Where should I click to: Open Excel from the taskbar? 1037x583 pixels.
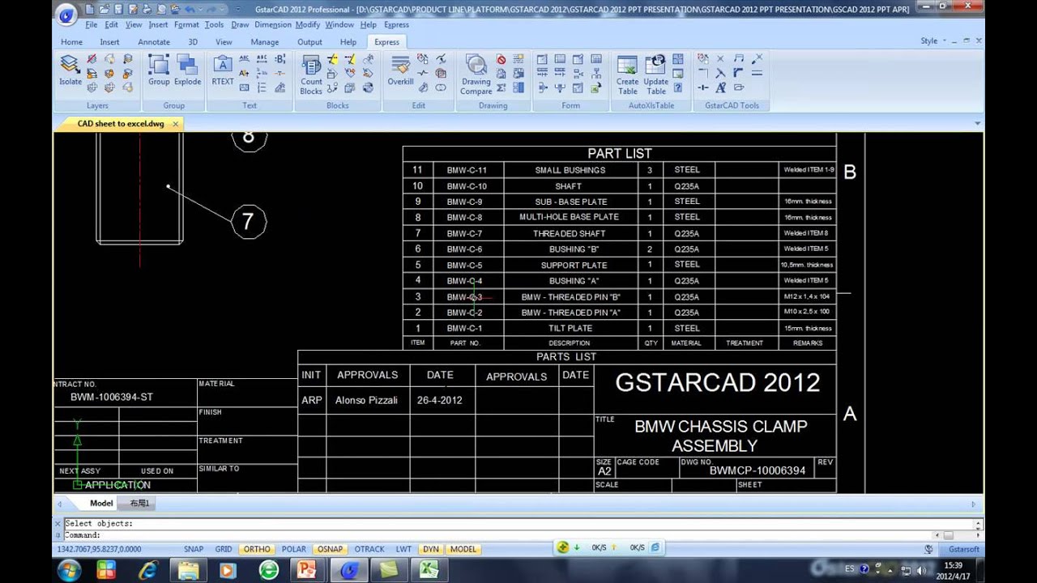(428, 570)
